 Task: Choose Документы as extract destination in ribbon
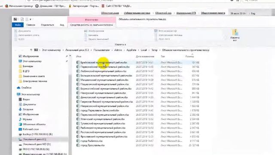[x=23, y=31]
